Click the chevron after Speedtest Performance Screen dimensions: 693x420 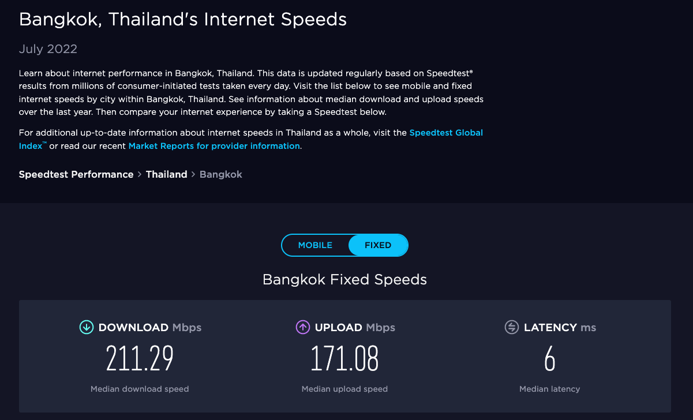[x=140, y=174]
